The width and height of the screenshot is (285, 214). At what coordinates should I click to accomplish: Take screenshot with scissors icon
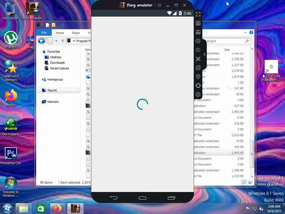click(x=198, y=59)
